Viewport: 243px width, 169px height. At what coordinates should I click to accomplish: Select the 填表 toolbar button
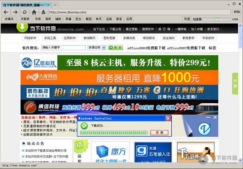point(48,19)
